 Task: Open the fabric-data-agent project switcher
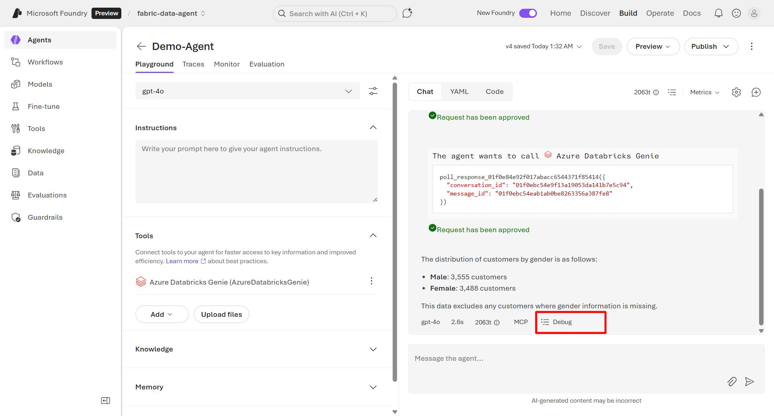pos(171,13)
